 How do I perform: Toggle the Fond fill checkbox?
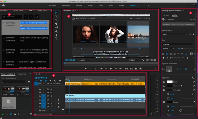(x=164, y=82)
